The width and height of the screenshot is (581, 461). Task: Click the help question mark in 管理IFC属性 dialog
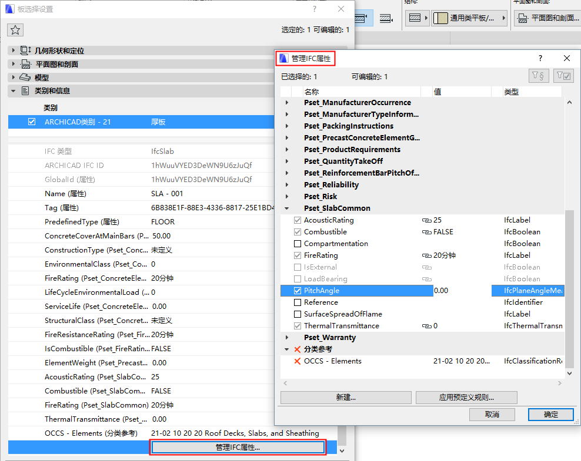click(540, 58)
